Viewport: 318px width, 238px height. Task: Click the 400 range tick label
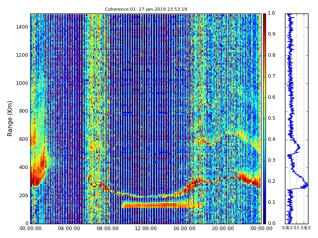pos(24,167)
